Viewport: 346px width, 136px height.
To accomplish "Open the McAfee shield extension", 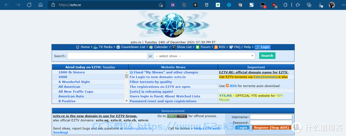I will point(207,5).
